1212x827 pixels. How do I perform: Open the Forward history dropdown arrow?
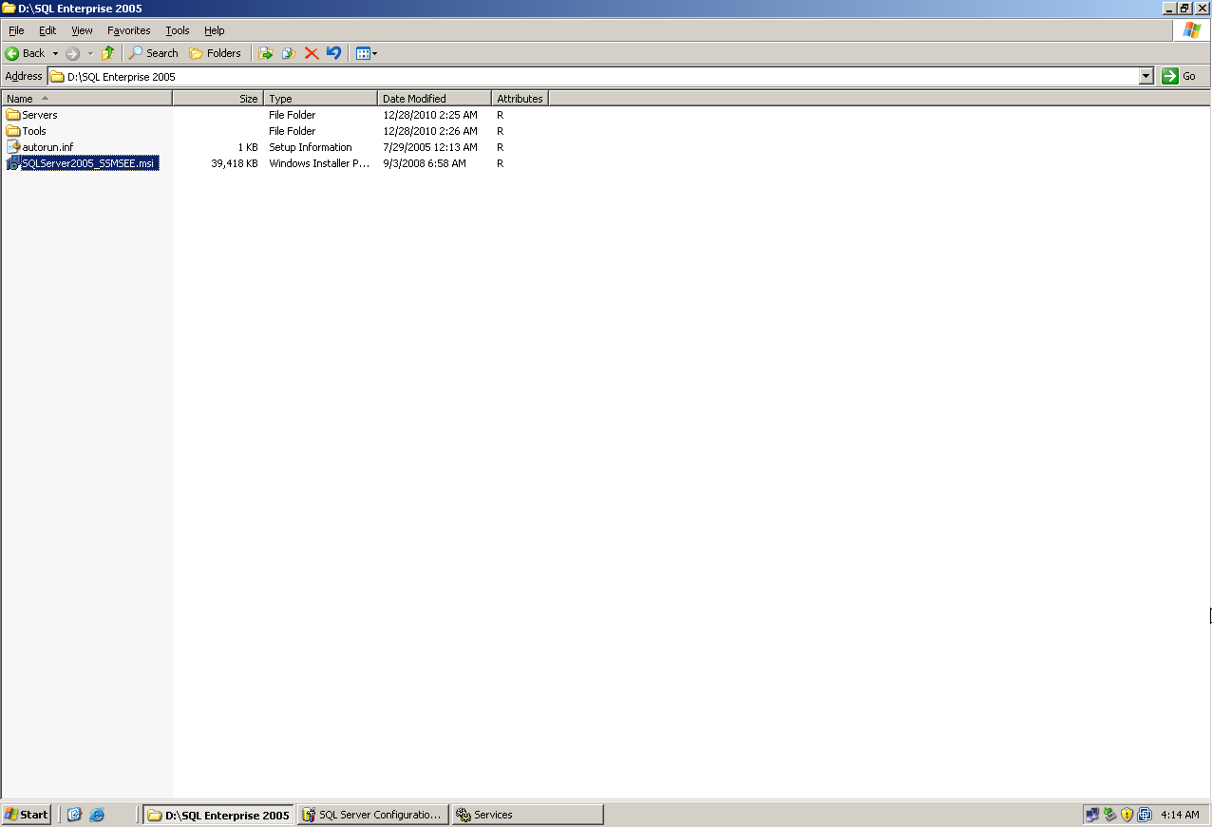click(x=90, y=53)
